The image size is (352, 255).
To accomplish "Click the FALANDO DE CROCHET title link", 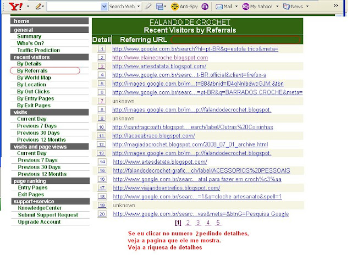I will (x=190, y=22).
